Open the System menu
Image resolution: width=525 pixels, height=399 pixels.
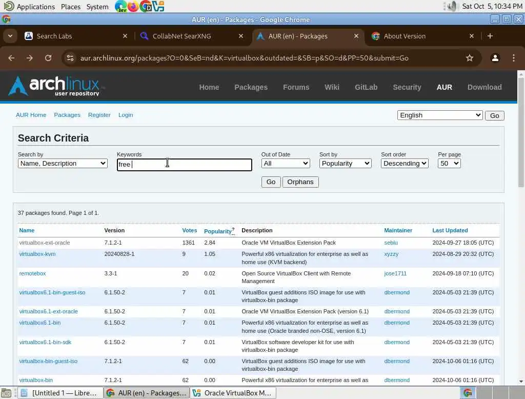[x=97, y=7]
